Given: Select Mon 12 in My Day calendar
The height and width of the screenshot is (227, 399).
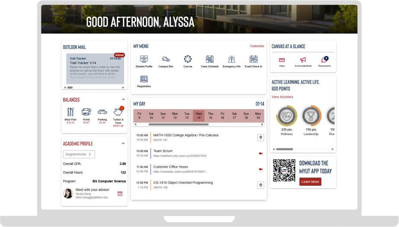Looking at the screenshot, I should tap(175, 116).
